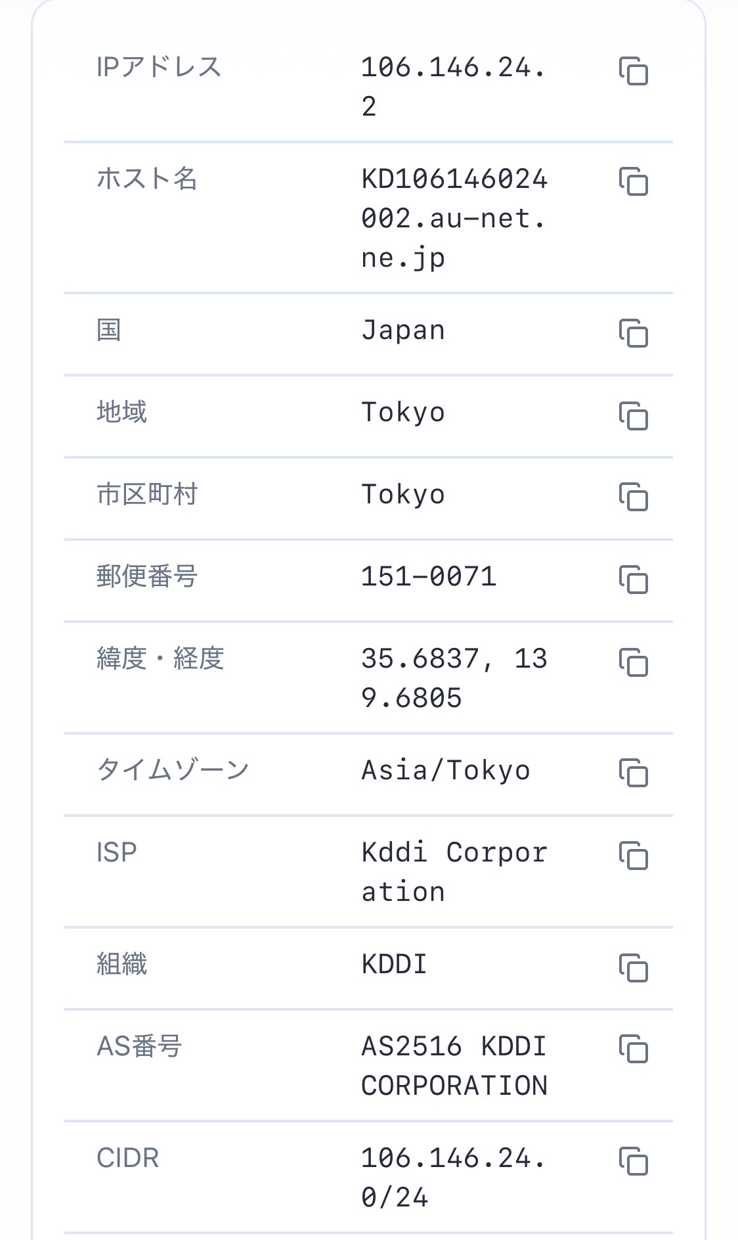The width and height of the screenshot is (738, 1240).
Task: Copy the organization KDDI value
Action: pyautogui.click(x=633, y=967)
